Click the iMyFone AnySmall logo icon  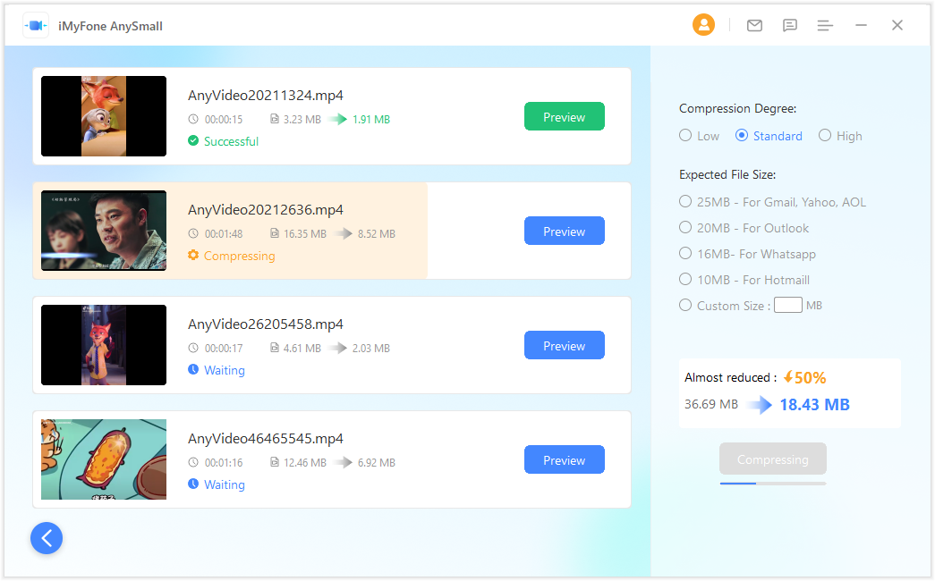(36, 26)
